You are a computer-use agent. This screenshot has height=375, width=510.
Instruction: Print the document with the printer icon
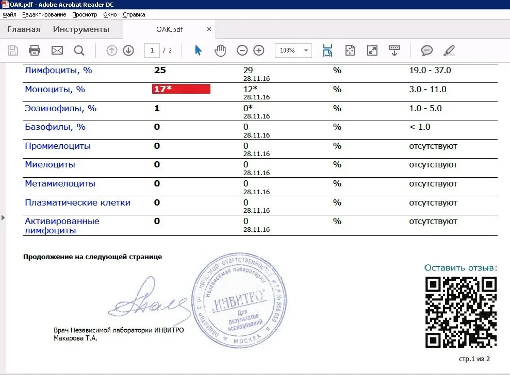pyautogui.click(x=35, y=50)
